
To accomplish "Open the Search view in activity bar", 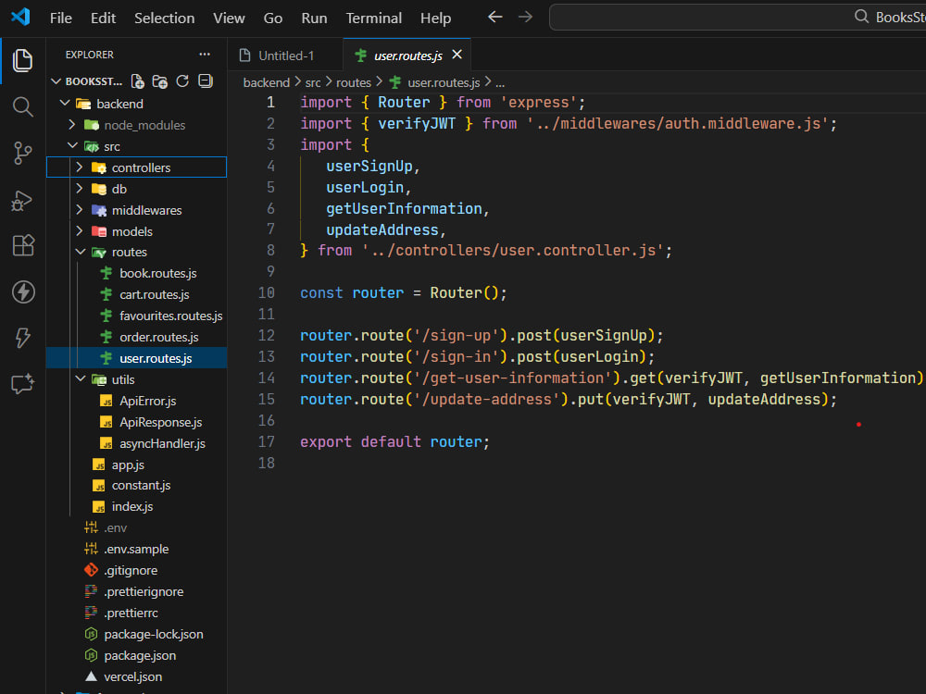I will pos(22,106).
